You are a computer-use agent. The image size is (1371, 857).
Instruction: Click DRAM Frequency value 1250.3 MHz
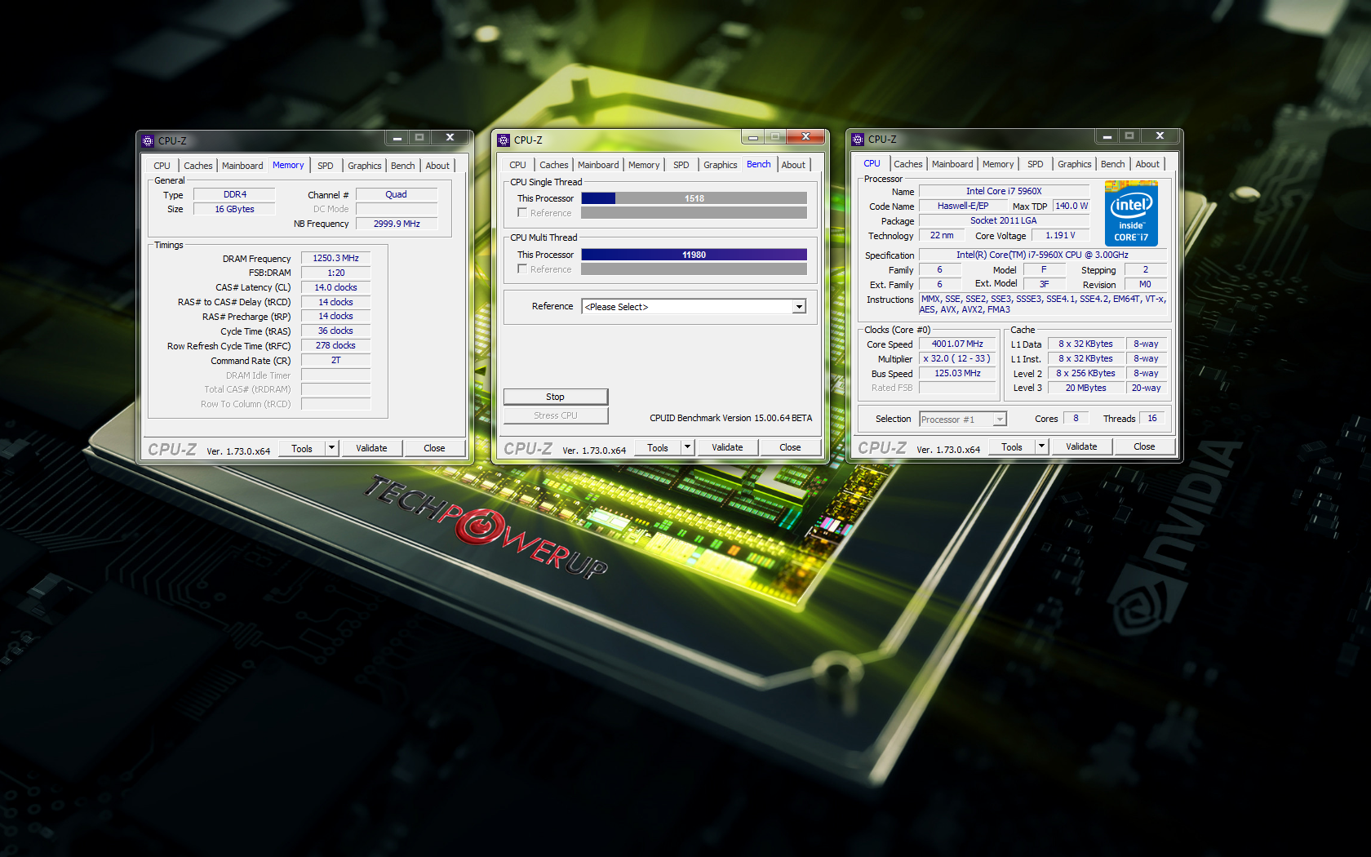336,258
